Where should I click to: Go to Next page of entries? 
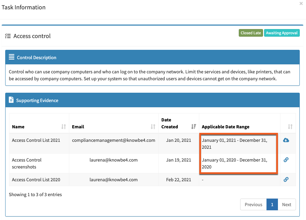click(287, 204)
